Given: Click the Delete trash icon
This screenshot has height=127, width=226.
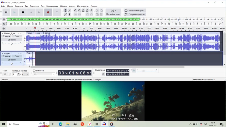Looking at the screenshot, I should click(101, 14).
